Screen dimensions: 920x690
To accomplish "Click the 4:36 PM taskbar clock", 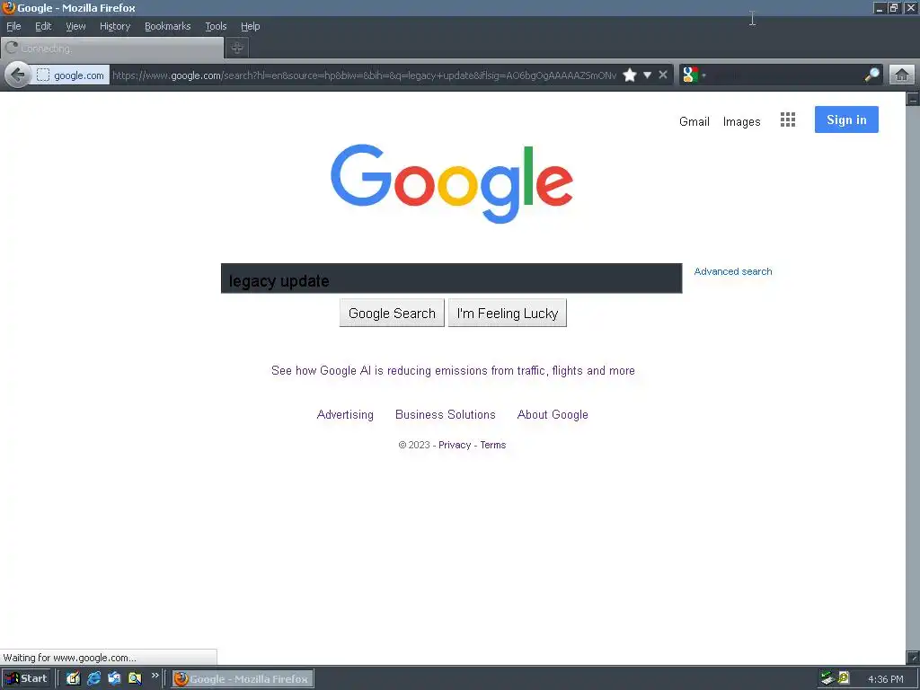I will [x=885, y=679].
